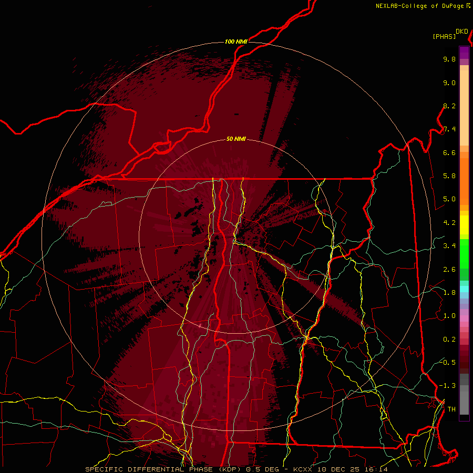Select the 100 NMI range ring label
The image size is (473, 473).
[x=236, y=42]
